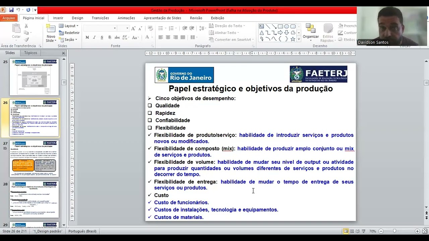Toggle strikethrough (abc) formatting
Screen dimensions: 429x241
coord(117,37)
